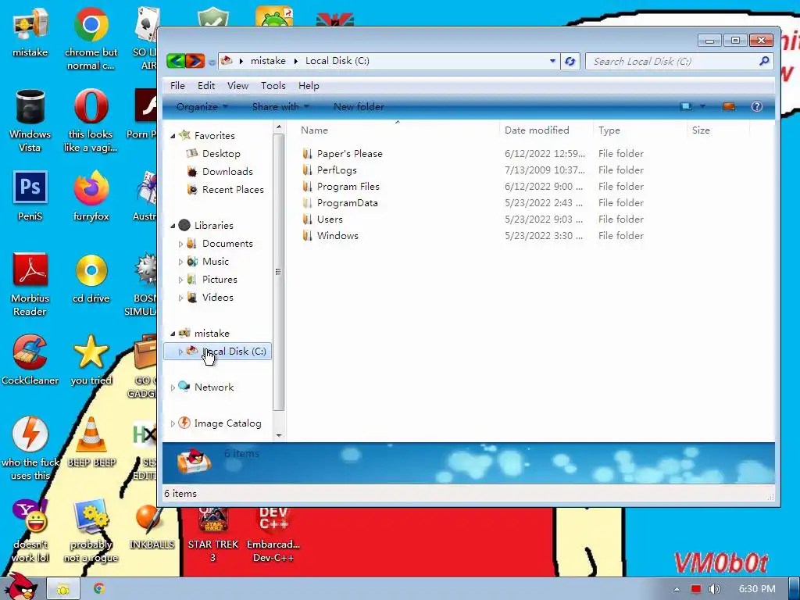The image size is (800, 600).
Task: Click the search magnifier icon
Action: [x=764, y=61]
